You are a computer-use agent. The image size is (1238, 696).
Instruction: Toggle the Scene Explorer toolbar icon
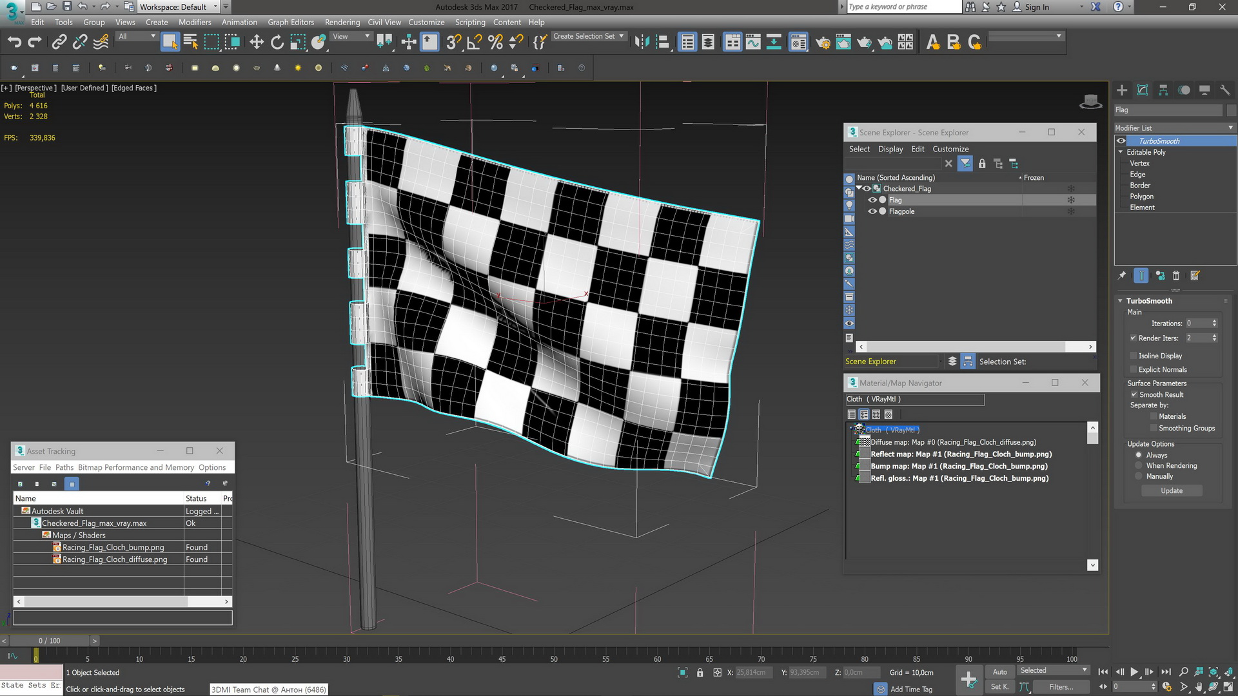(687, 43)
